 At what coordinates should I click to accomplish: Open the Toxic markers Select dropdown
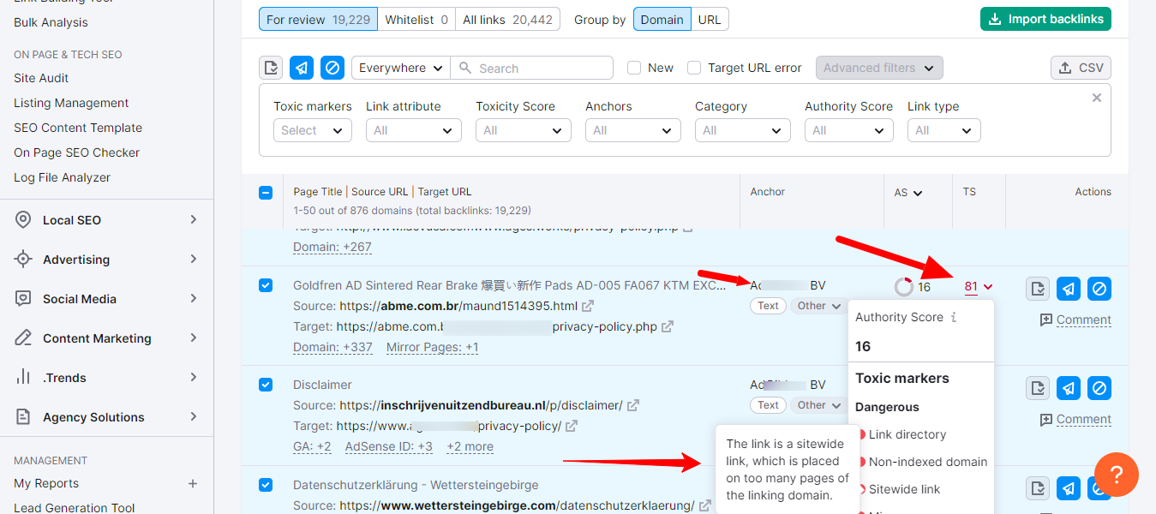pyautogui.click(x=313, y=130)
